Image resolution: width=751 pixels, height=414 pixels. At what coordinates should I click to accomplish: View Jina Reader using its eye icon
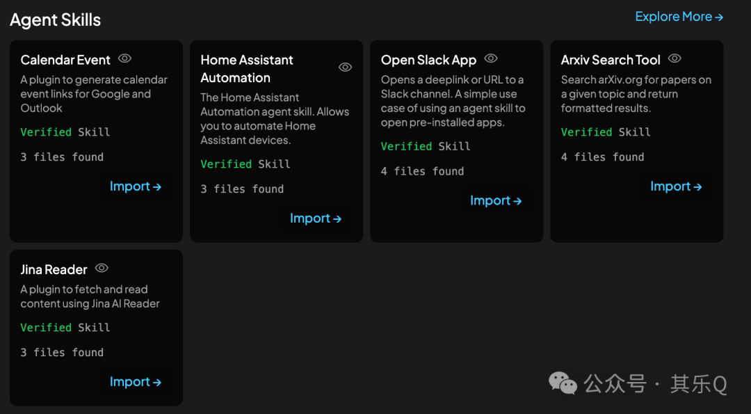(102, 268)
